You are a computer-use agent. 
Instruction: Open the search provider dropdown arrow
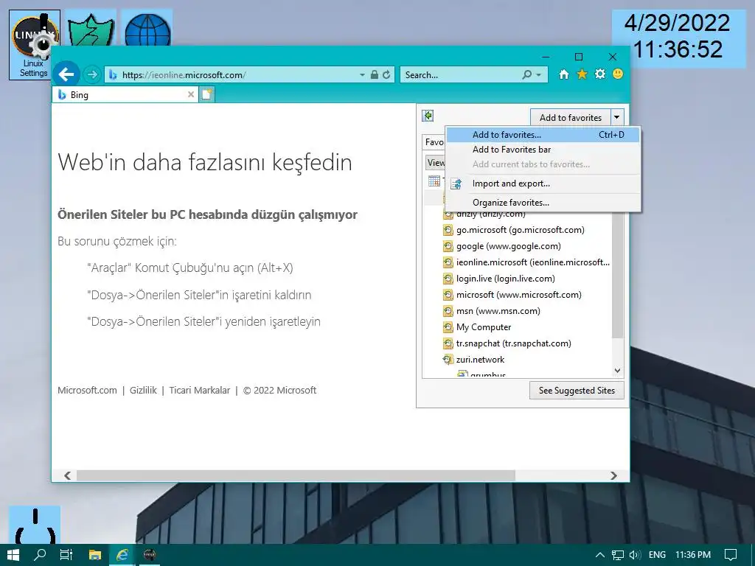coord(539,75)
